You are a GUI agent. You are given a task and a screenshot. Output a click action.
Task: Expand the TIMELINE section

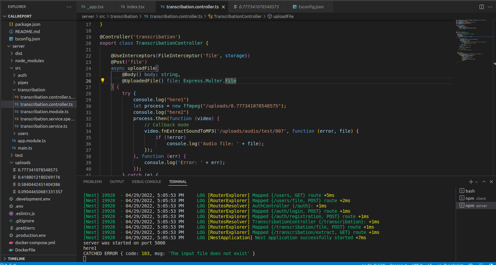[39, 258]
